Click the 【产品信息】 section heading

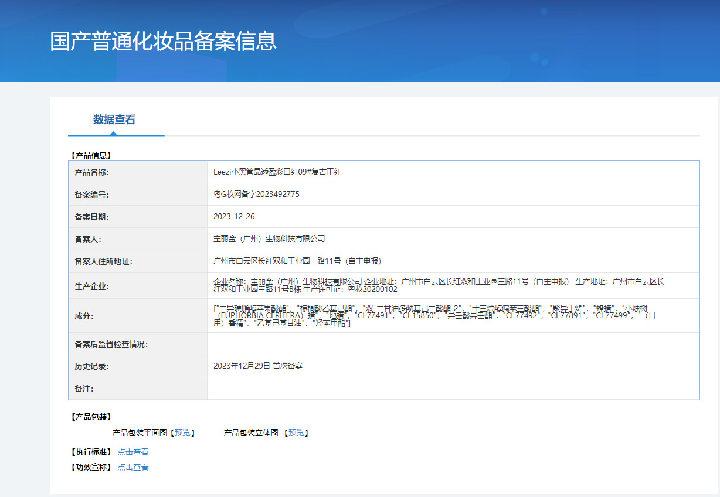point(91,155)
